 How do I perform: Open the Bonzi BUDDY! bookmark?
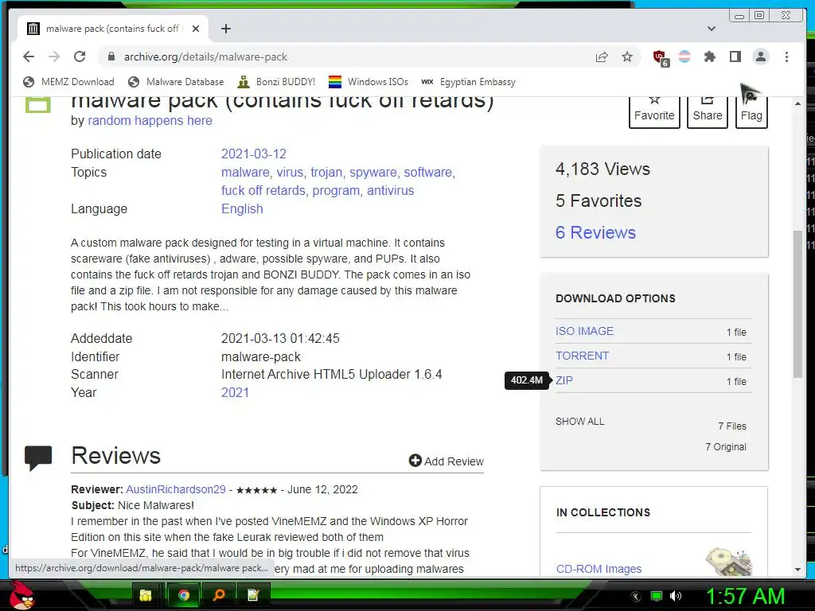pos(276,82)
